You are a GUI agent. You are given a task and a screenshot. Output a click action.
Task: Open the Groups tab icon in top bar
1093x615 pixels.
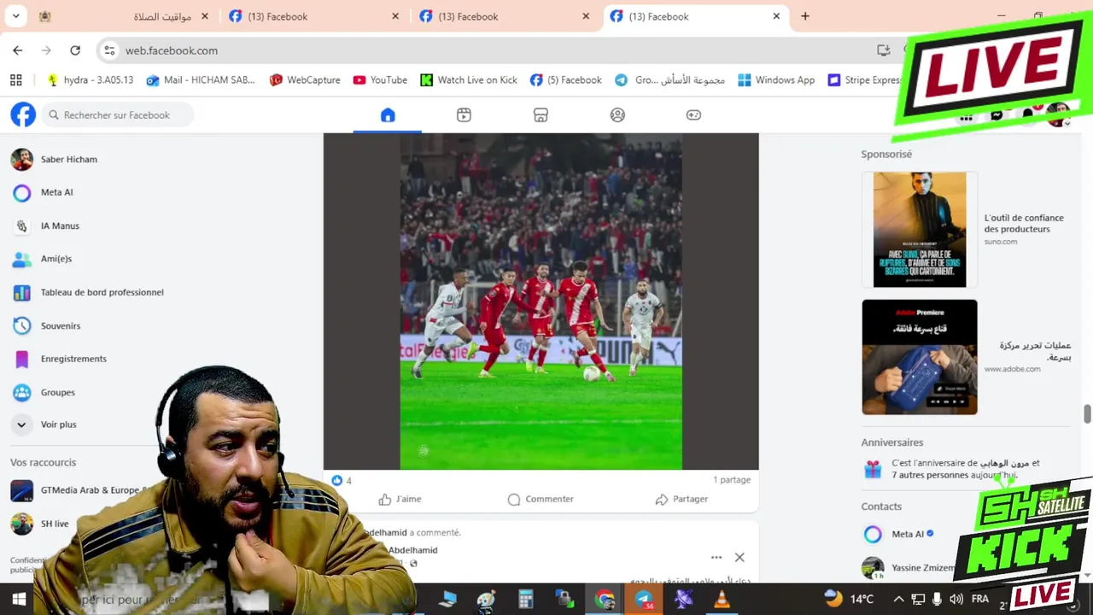click(x=617, y=115)
